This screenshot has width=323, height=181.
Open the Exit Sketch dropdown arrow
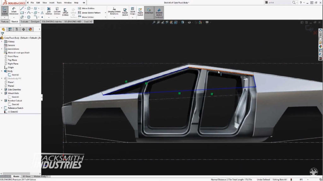4,18
